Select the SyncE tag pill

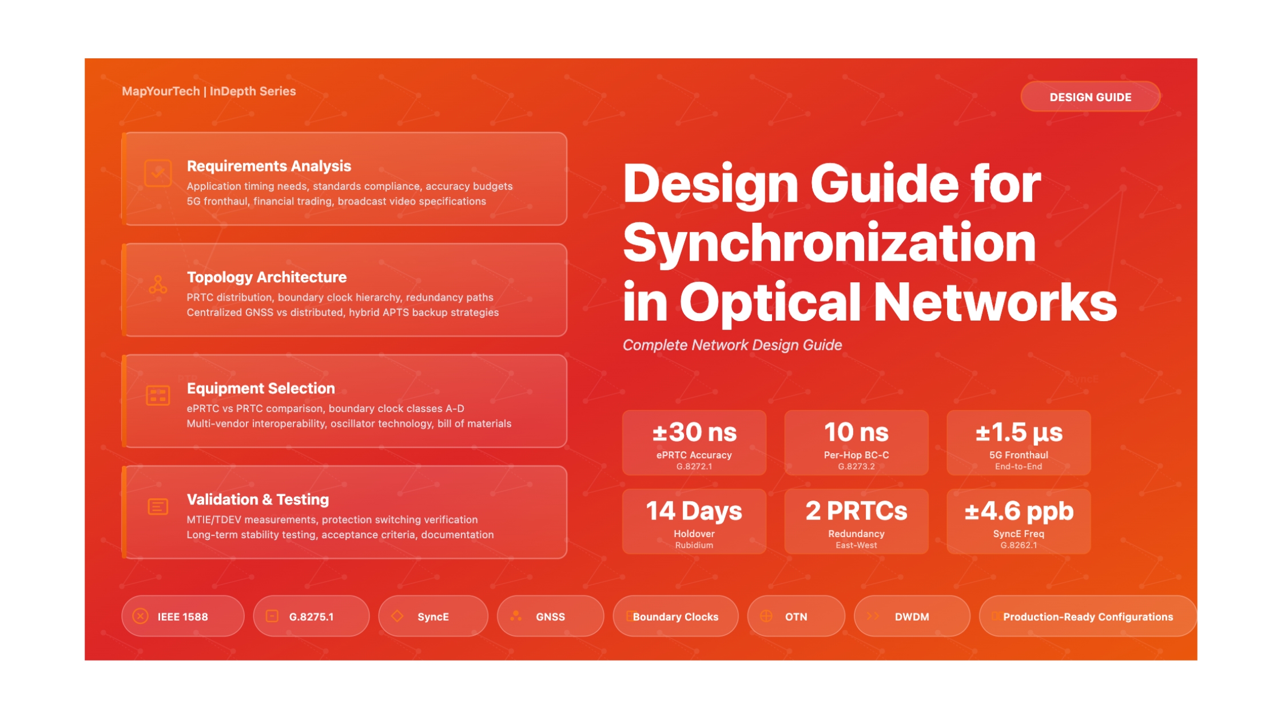pyautogui.click(x=433, y=617)
